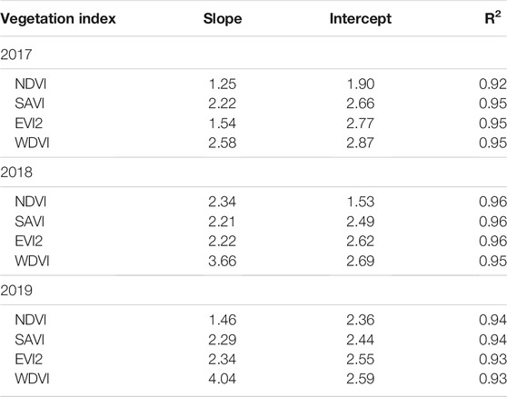Click the R² column header
Viewport: 507px width, 397px height.
click(x=492, y=17)
